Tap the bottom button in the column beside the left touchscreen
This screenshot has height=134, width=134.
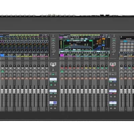tap(53, 54)
